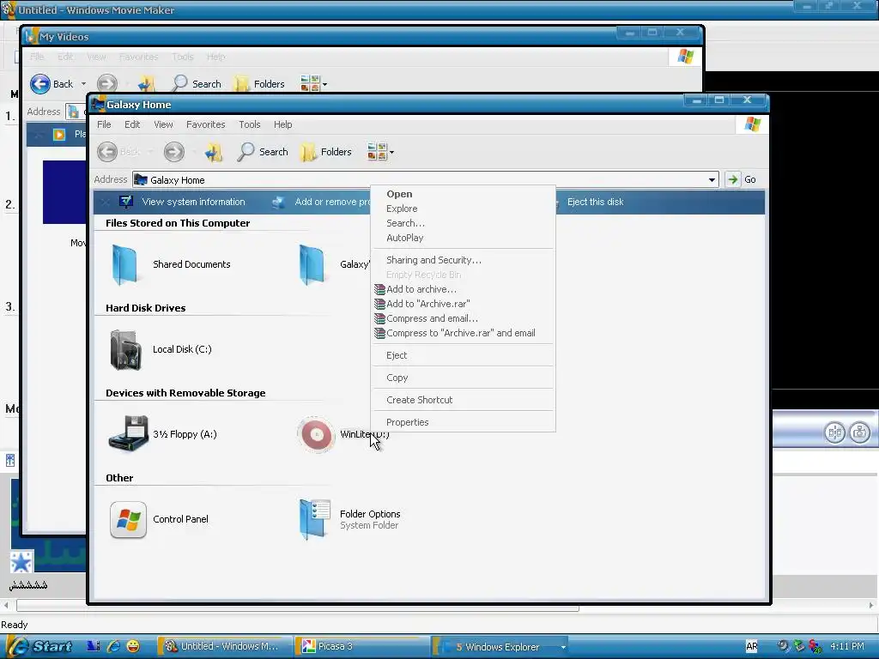Click Search in My Videos toolbar

(x=197, y=84)
